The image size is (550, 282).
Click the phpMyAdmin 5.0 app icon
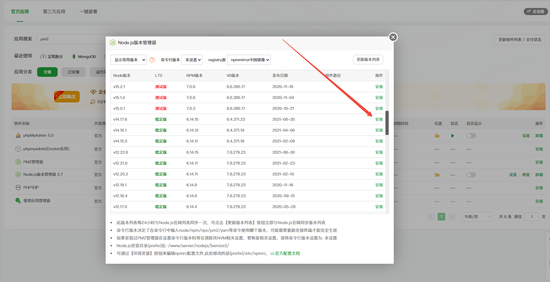tap(18, 135)
